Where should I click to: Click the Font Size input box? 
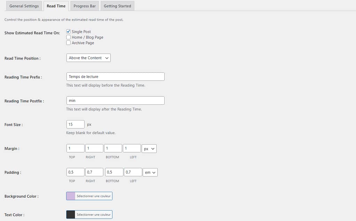tap(75, 124)
